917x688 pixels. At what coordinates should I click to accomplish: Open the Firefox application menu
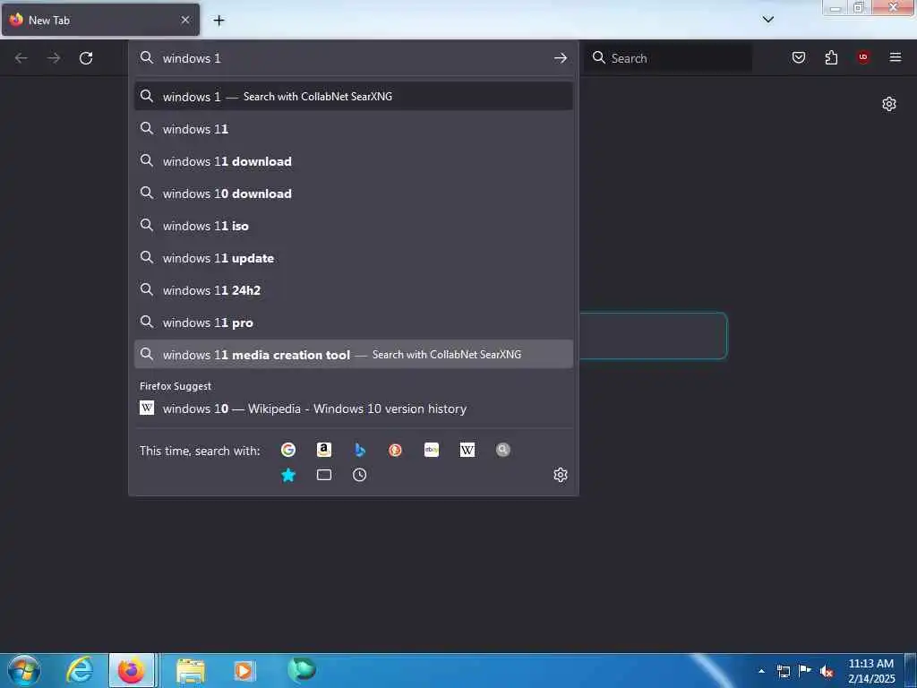pos(896,57)
